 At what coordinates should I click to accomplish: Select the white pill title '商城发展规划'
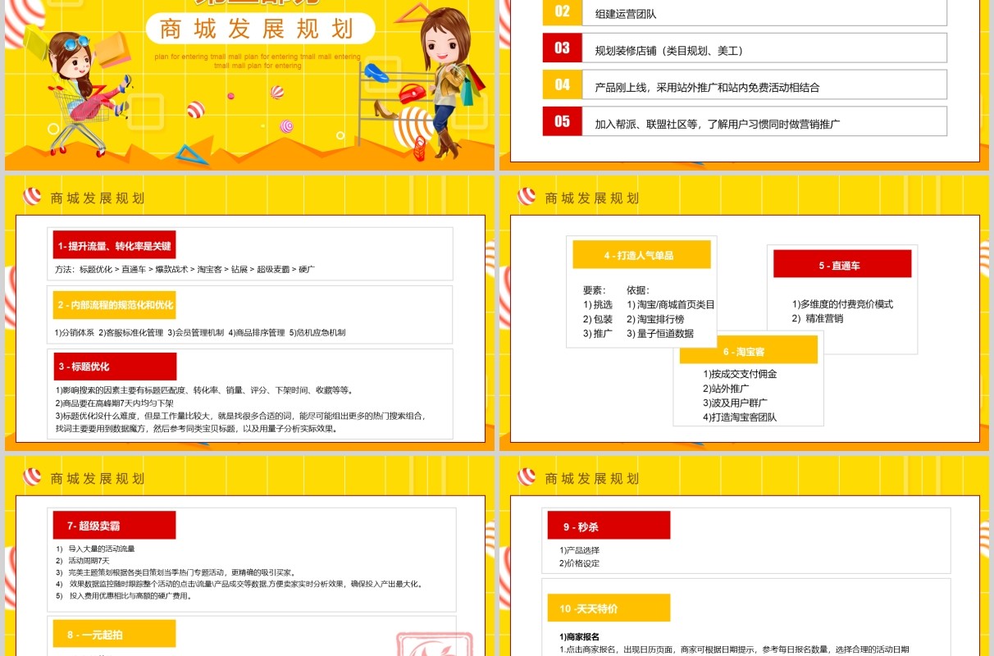click(260, 29)
